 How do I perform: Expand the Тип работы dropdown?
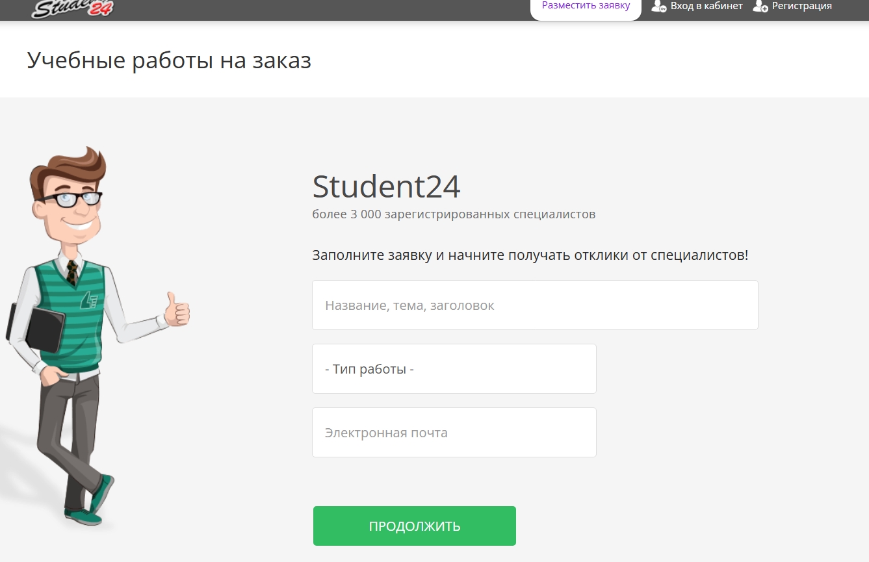[x=454, y=369]
